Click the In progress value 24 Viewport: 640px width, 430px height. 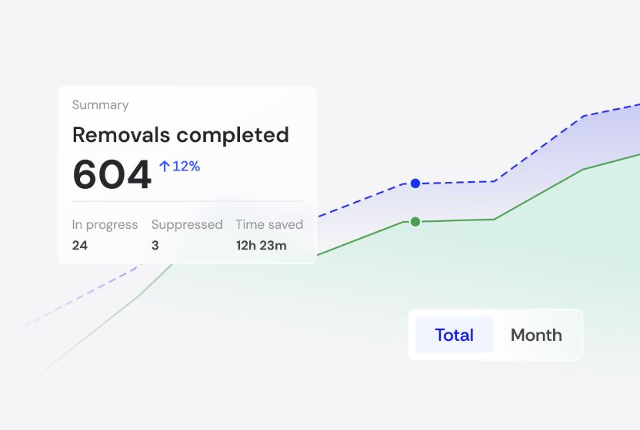[x=80, y=246]
